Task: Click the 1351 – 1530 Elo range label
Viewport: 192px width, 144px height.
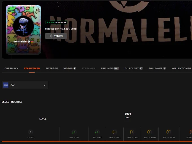Action: pos(169,138)
